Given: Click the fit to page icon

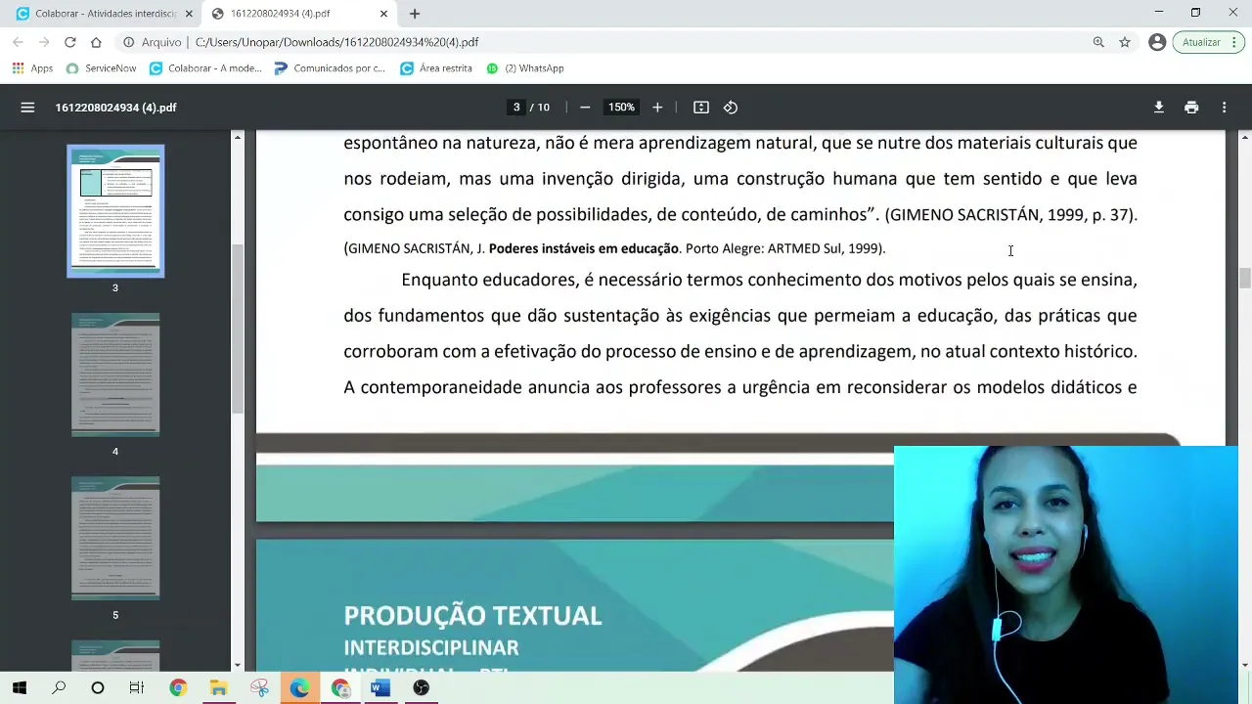Looking at the screenshot, I should tap(701, 108).
